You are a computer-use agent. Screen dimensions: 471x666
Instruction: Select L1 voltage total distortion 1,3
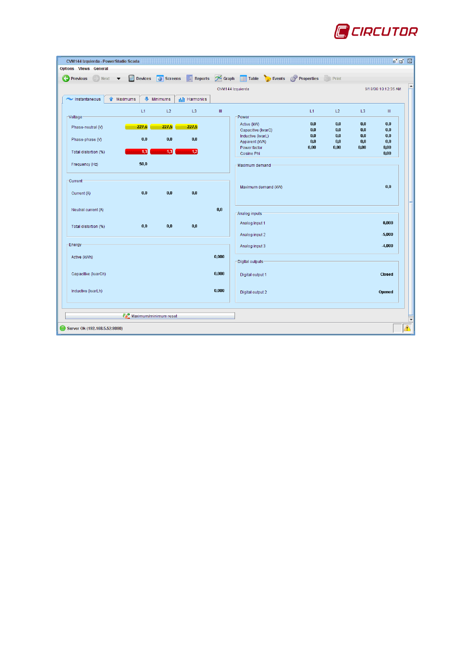point(136,151)
